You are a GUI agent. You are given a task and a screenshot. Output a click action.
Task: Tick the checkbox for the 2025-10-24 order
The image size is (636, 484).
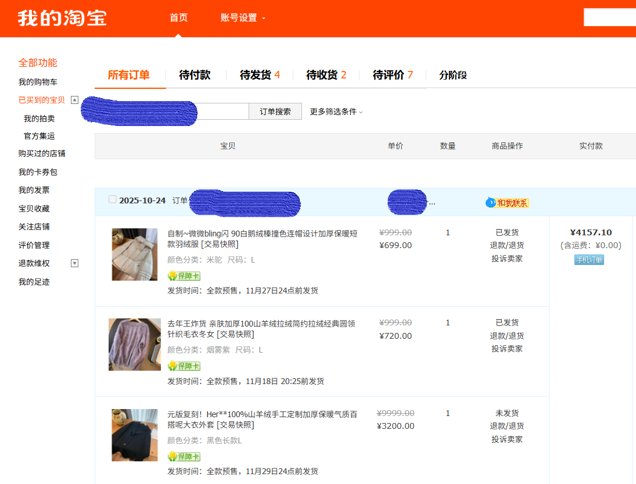coord(113,199)
